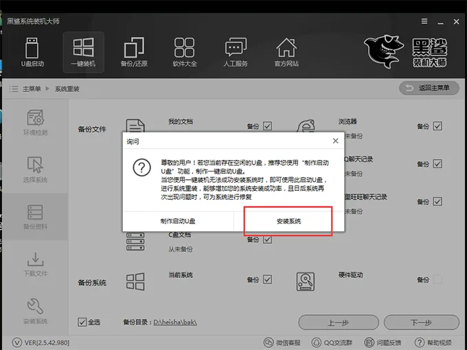
Task: Click the 硬件驱动 disk icon
Action: click(x=306, y=281)
